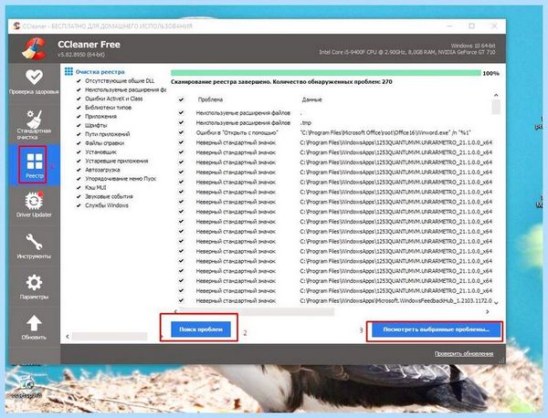
Task: Toggle 'Звуковые события' checkbox
Action: tap(79, 196)
